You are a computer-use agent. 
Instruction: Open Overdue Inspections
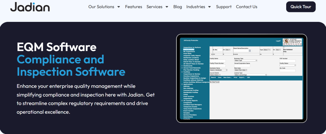coord(191,76)
